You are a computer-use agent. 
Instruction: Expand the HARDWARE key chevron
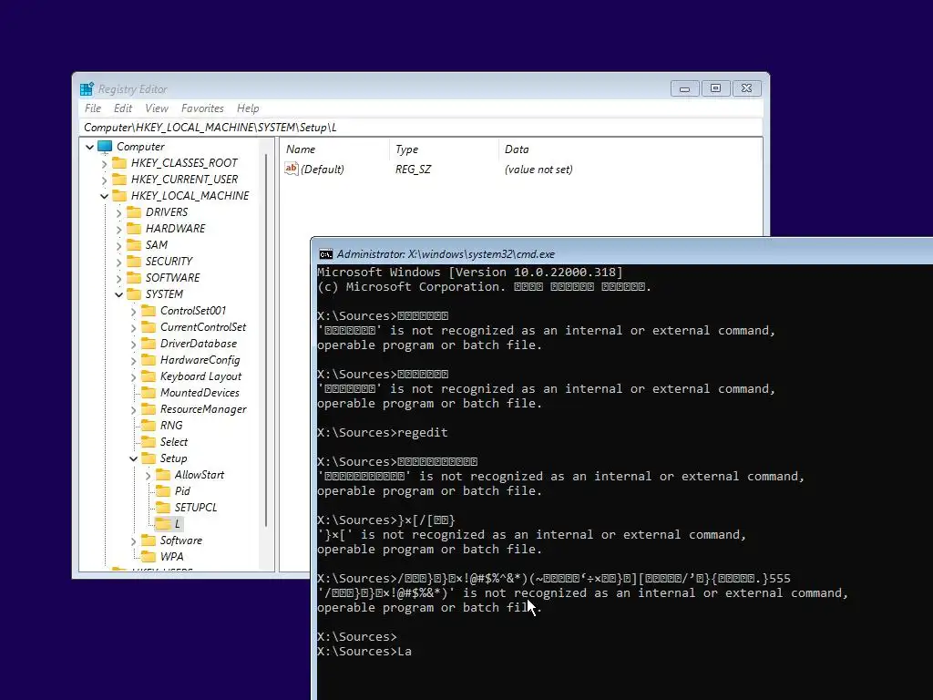coord(118,229)
